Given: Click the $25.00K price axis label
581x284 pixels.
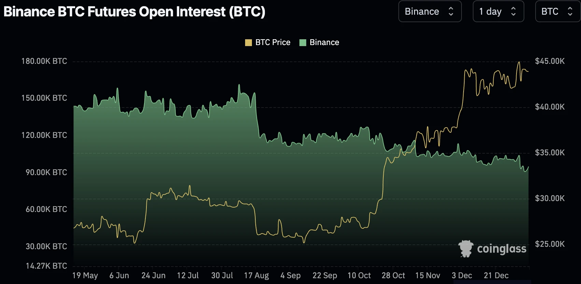Looking at the screenshot, I should point(550,244).
